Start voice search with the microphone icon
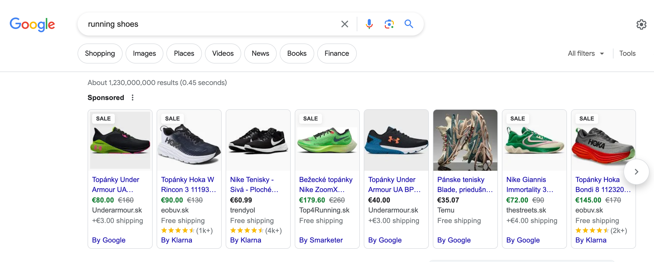This screenshot has width=654, height=262. (x=369, y=24)
